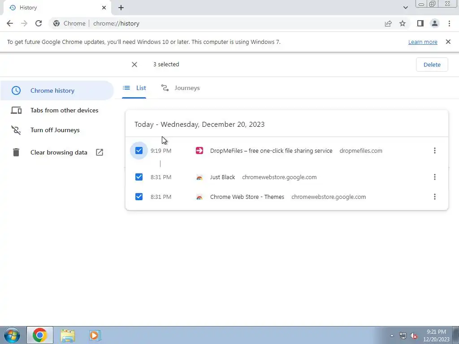The height and width of the screenshot is (344, 459).
Task: Reload the history page
Action: point(39,23)
